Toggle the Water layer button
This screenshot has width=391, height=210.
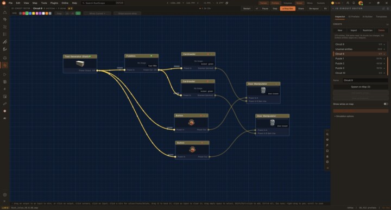coord(299,3)
